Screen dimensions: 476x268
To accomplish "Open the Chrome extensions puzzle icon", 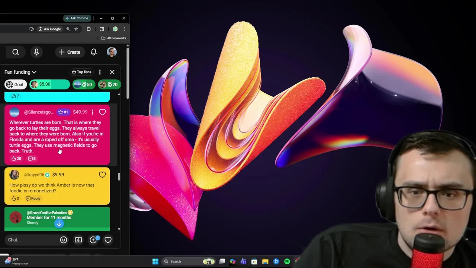I will pos(89,29).
